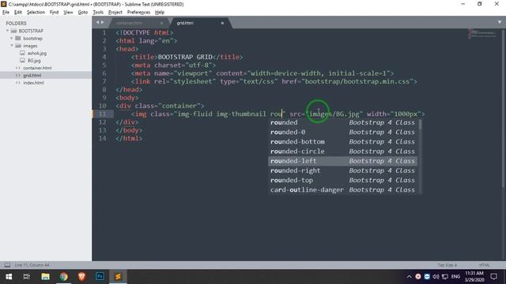Click the code minimap preview

click(x=481, y=34)
